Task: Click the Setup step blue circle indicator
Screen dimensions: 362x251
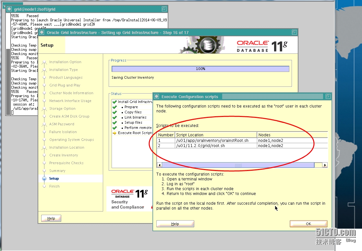Action: [44, 179]
